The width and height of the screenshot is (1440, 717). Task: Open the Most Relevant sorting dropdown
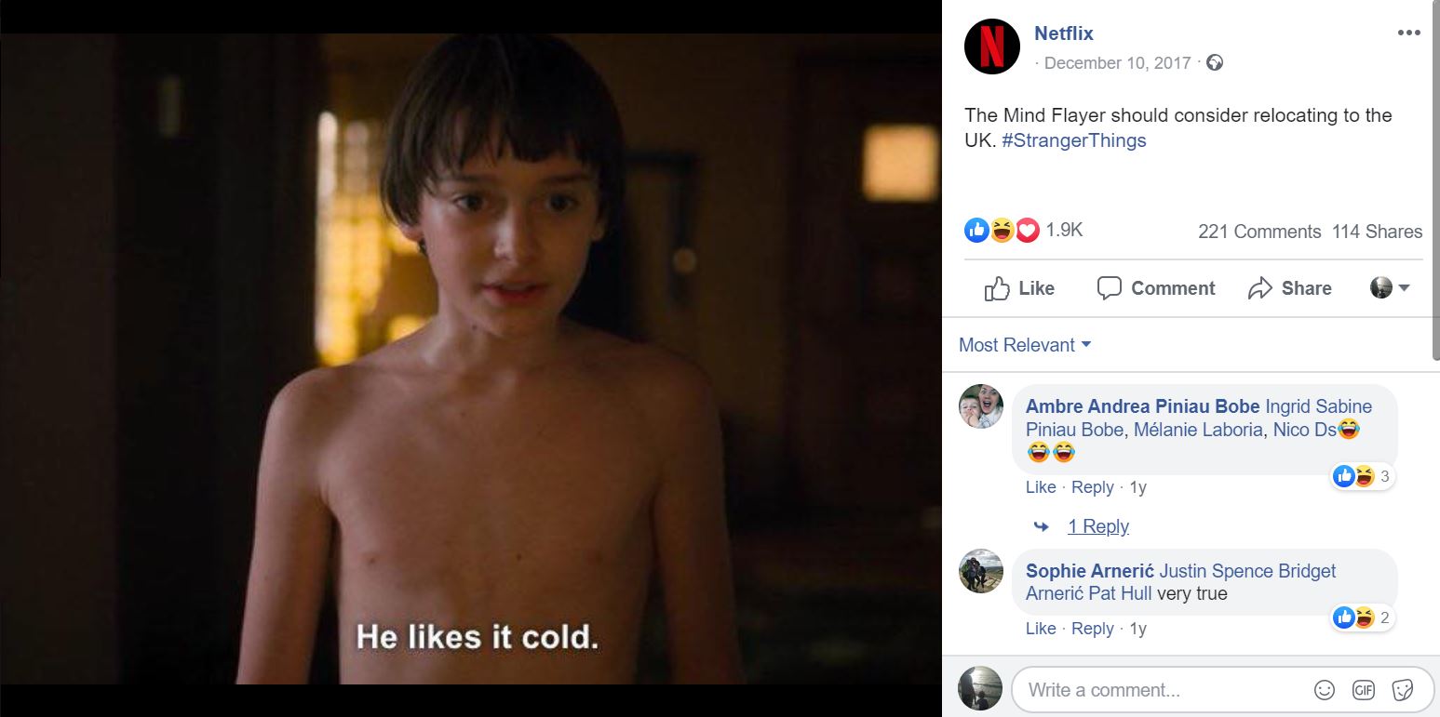click(x=1024, y=345)
